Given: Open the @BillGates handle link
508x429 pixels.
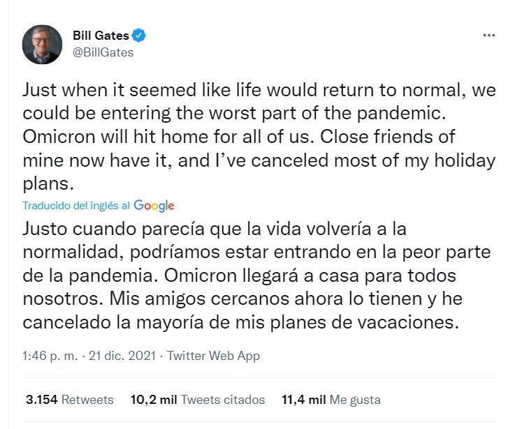Looking at the screenshot, I should (103, 52).
